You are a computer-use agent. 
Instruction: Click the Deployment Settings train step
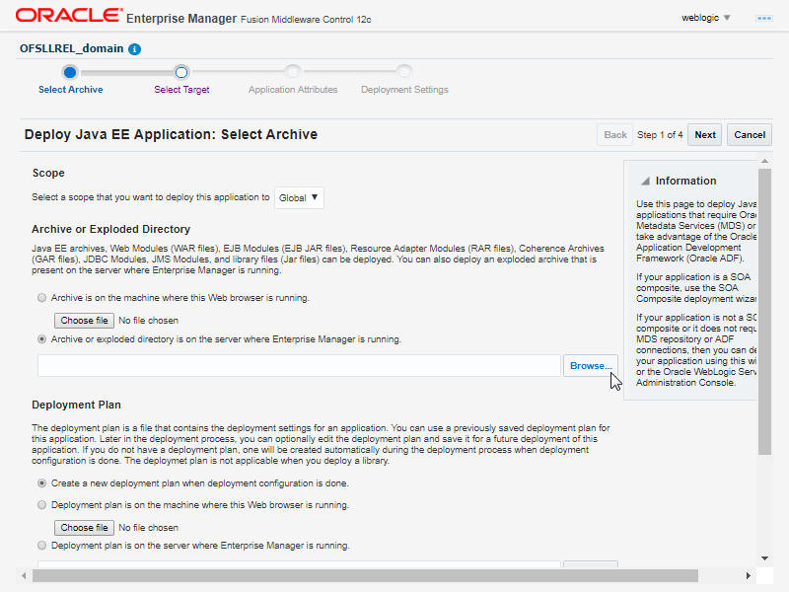point(404,90)
